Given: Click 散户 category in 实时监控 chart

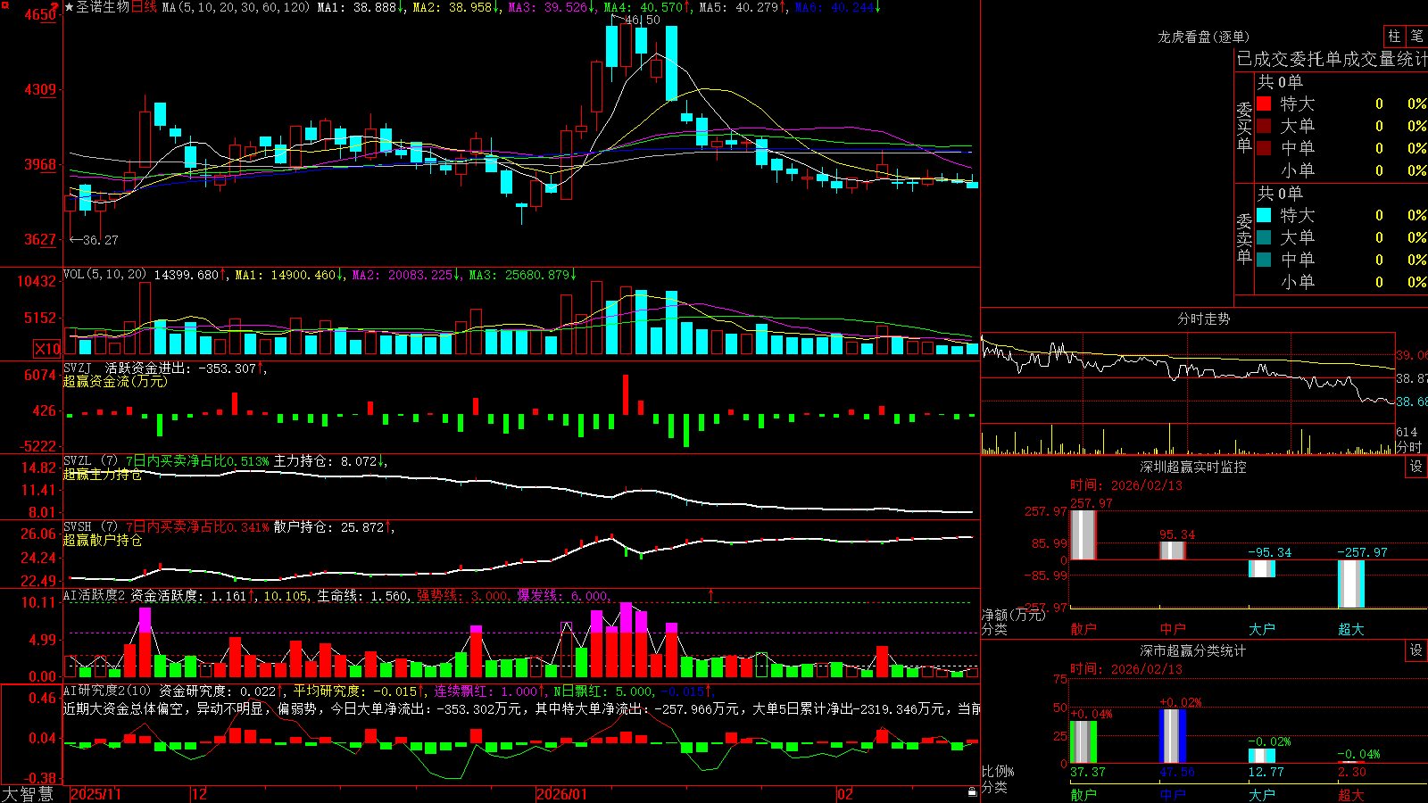Looking at the screenshot, I should tap(1083, 629).
